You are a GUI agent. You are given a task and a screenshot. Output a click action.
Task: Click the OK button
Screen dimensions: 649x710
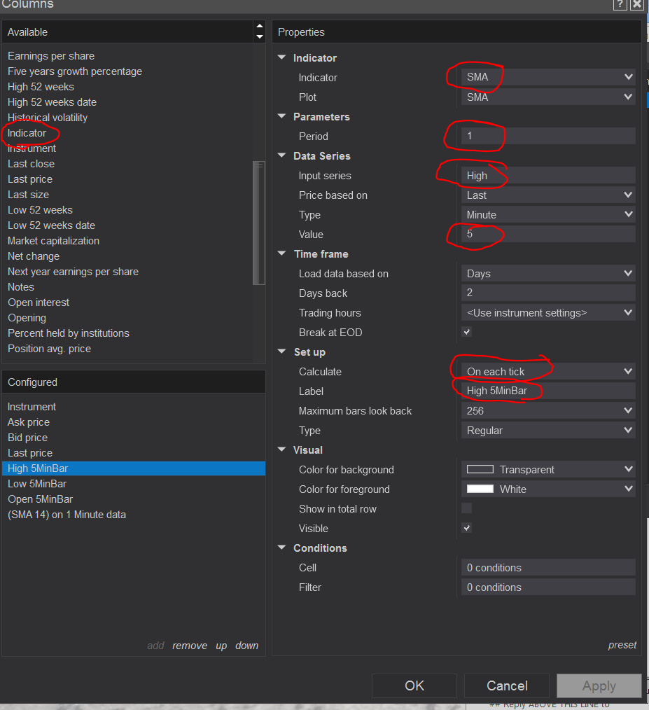pos(414,685)
